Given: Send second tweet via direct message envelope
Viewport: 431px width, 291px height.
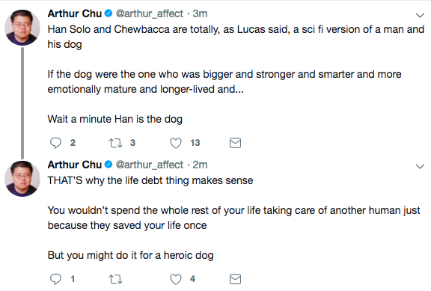Looking at the screenshot, I should point(235,279).
